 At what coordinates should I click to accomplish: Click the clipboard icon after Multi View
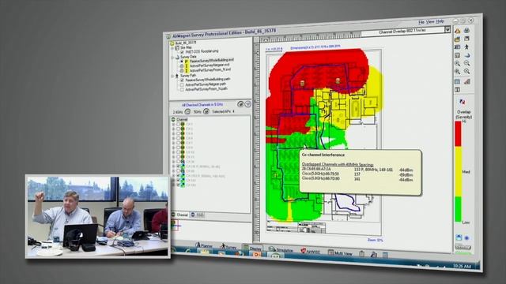[361, 254]
